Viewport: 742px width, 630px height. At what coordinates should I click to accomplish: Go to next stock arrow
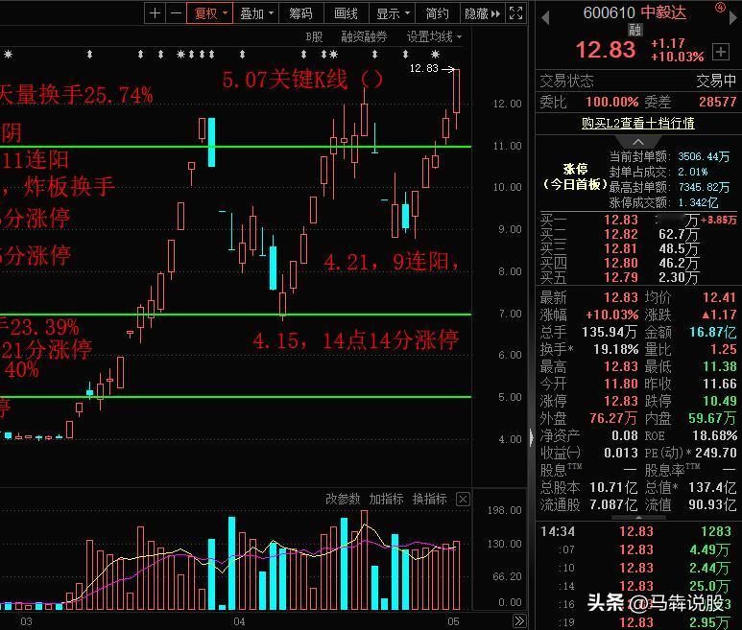(x=733, y=18)
